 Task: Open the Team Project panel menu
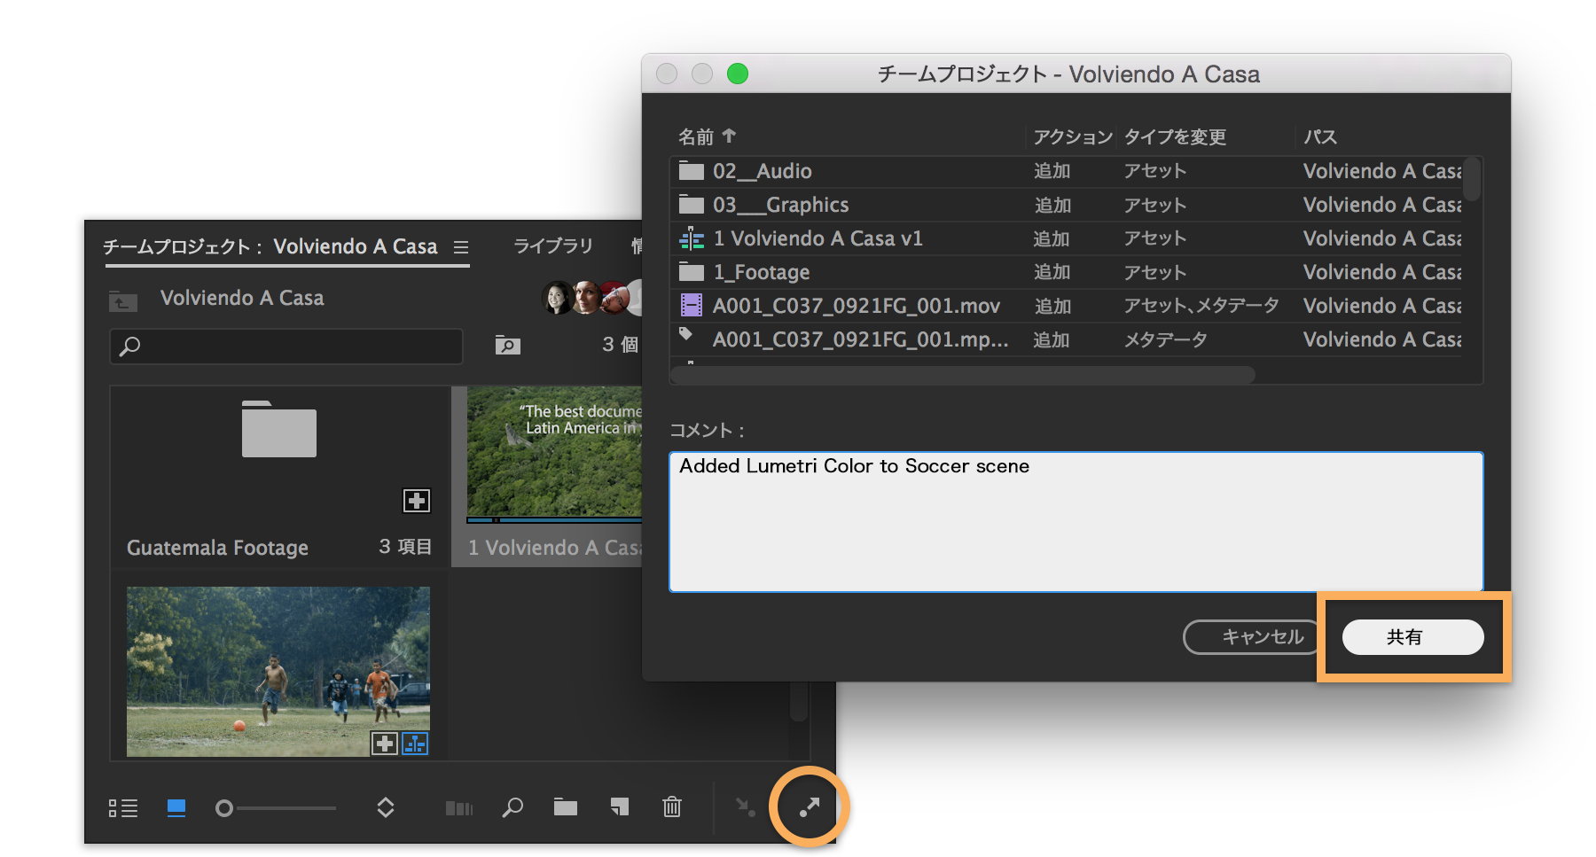click(461, 247)
